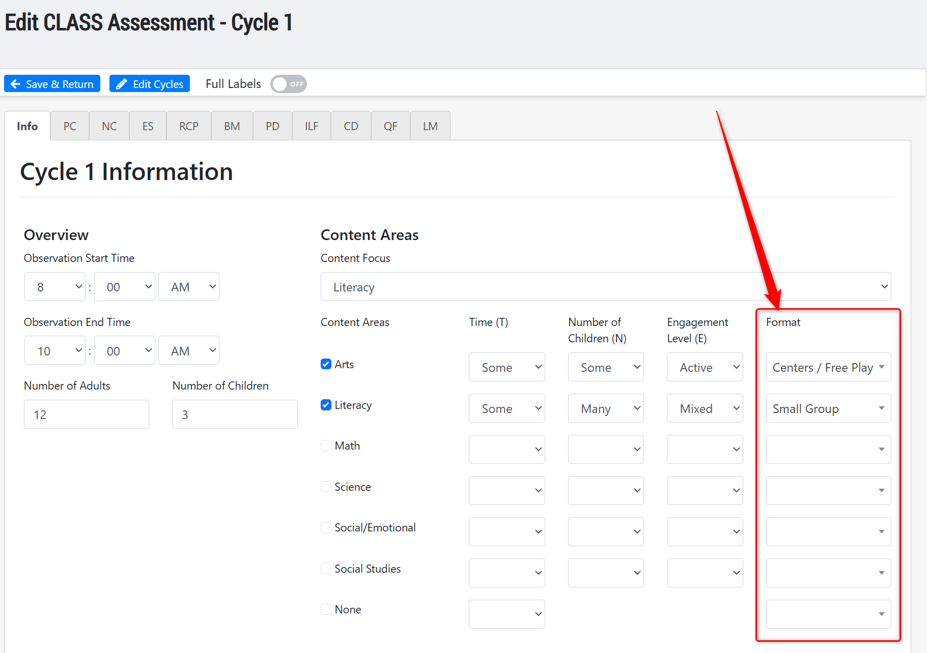
Task: Check the Science checkbox
Action: 326,487
